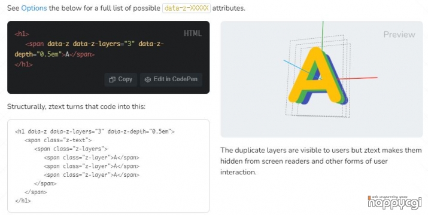Viewport: 428px width, 215px height.
Task: Copy the HTML code snippet
Action: [121, 79]
